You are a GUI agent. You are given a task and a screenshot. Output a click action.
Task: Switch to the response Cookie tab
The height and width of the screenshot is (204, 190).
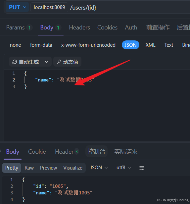point(37,152)
